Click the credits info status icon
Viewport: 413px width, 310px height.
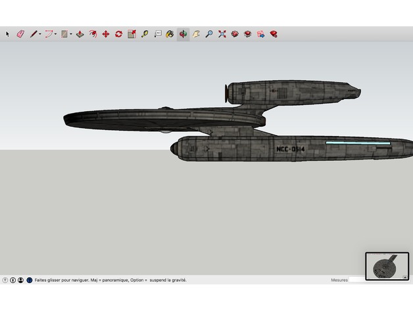[13, 280]
